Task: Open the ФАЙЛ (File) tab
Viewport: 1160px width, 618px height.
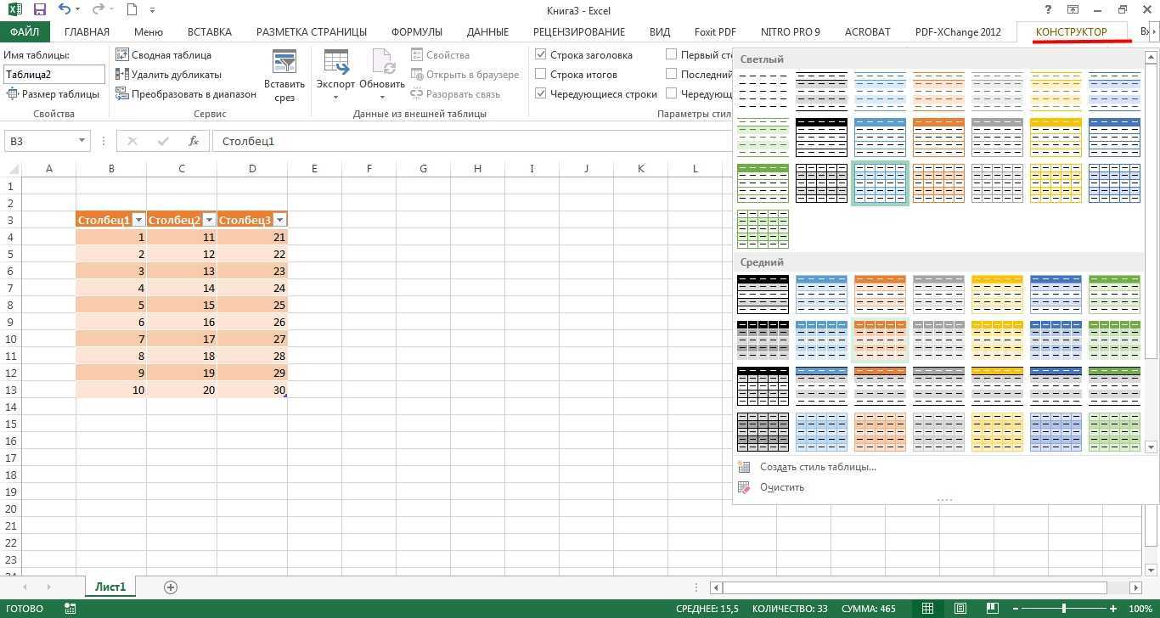Action: click(x=25, y=32)
